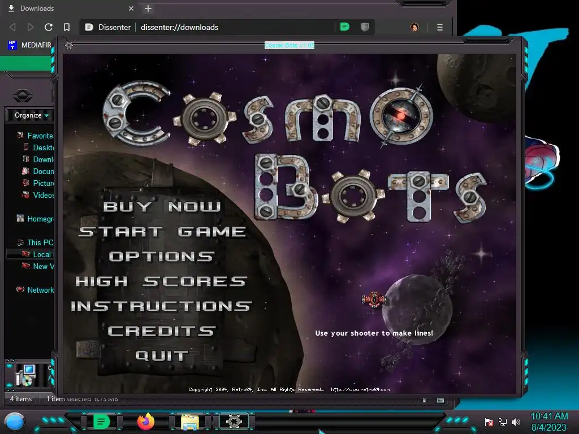
Task: Click Cosmo Bots taskbar button
Action: tap(234, 421)
